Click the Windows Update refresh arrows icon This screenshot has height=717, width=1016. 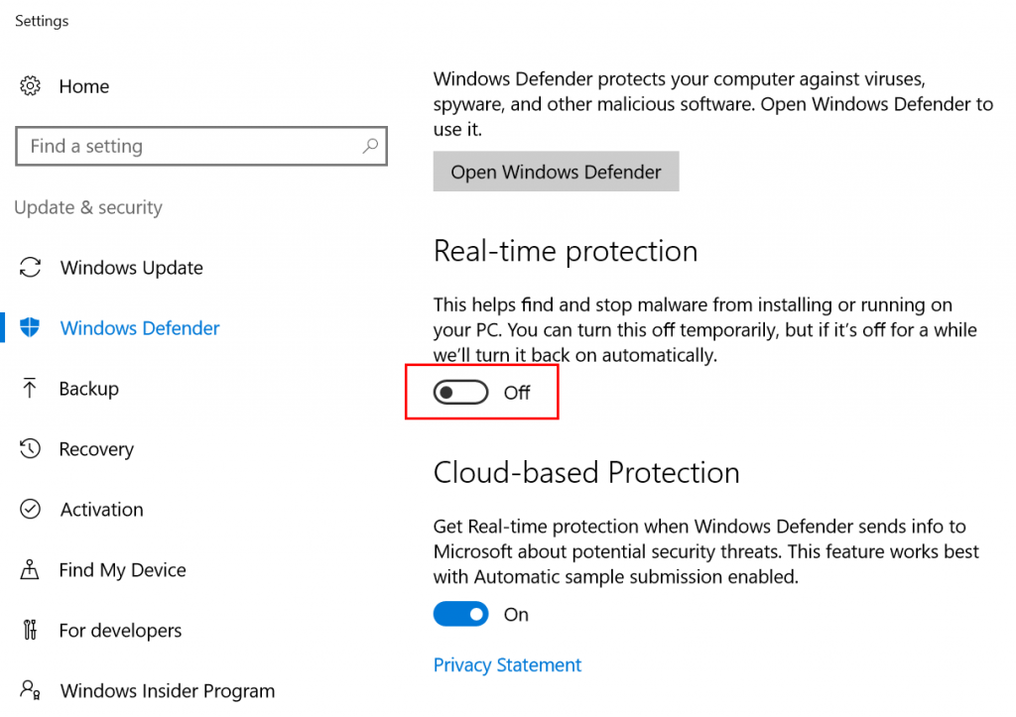pyautogui.click(x=31, y=268)
